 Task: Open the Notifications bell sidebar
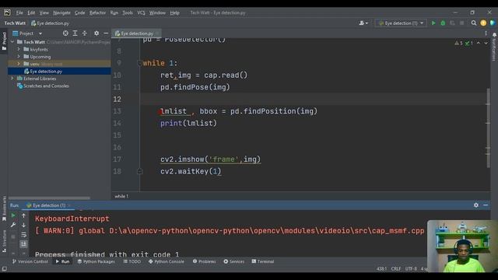point(494,47)
